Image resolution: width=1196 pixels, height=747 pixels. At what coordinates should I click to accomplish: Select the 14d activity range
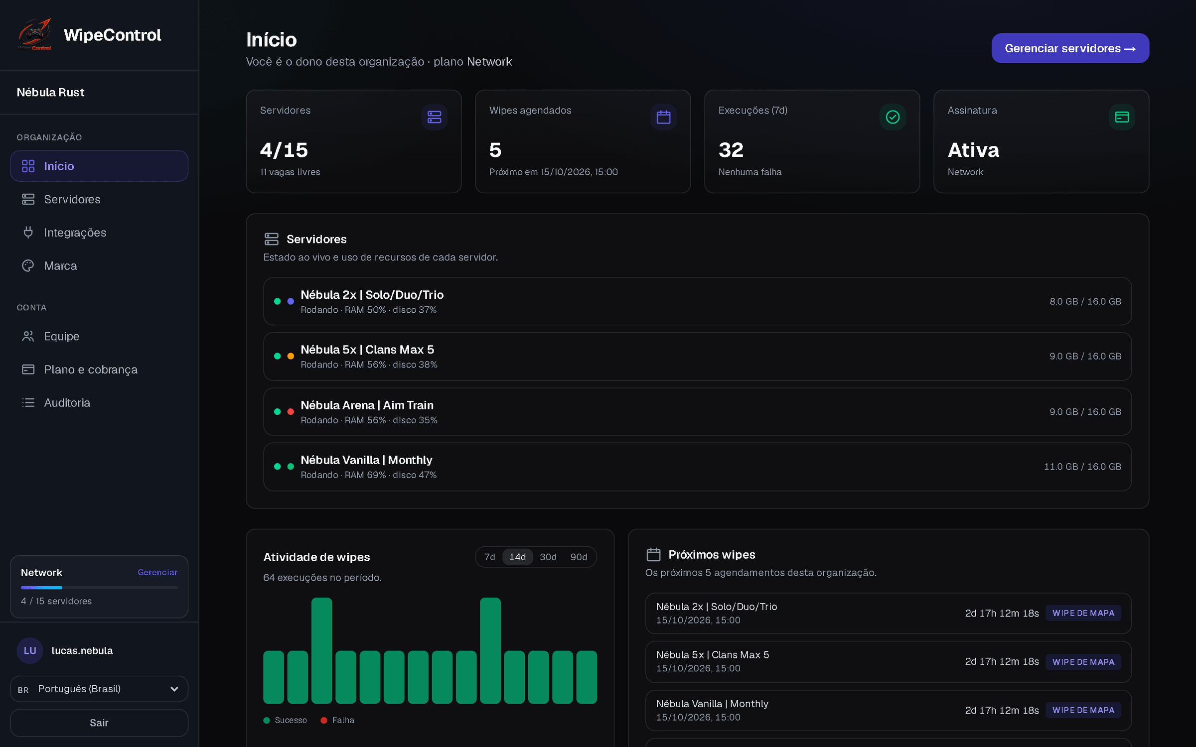[x=517, y=557]
